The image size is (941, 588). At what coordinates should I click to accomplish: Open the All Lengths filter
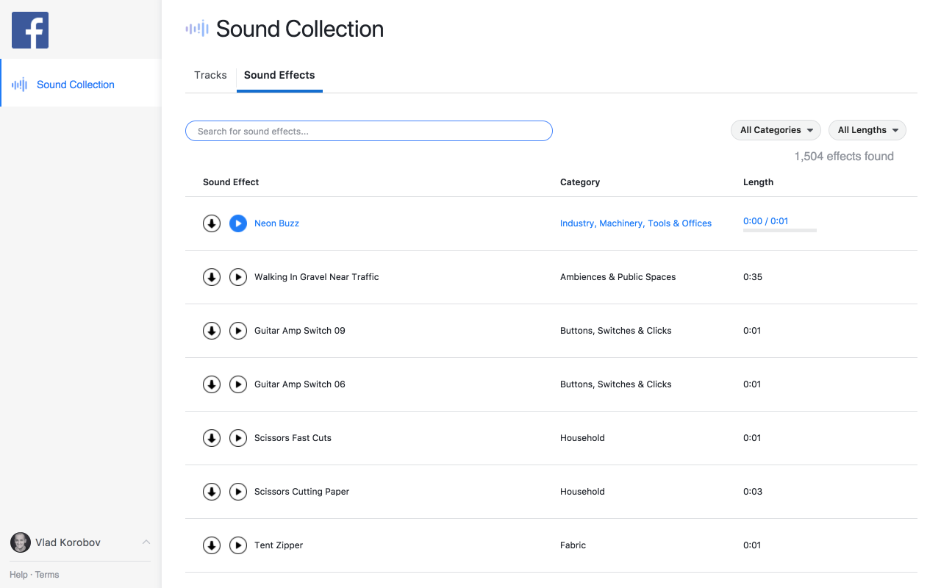867,130
